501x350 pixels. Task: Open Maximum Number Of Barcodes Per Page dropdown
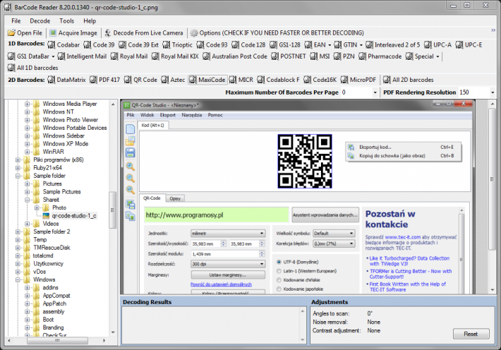pos(375,92)
